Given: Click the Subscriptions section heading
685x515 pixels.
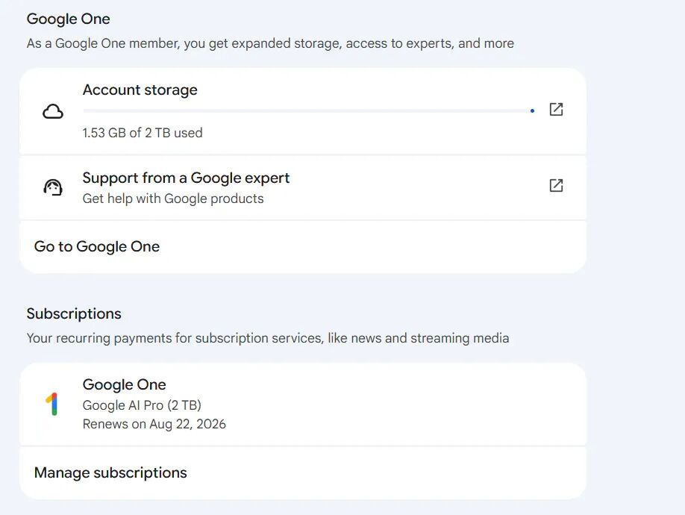Looking at the screenshot, I should [74, 313].
